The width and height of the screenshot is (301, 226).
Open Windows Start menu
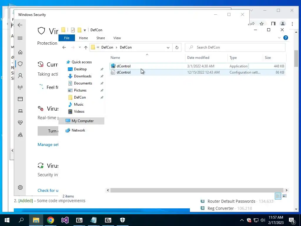point(7,220)
